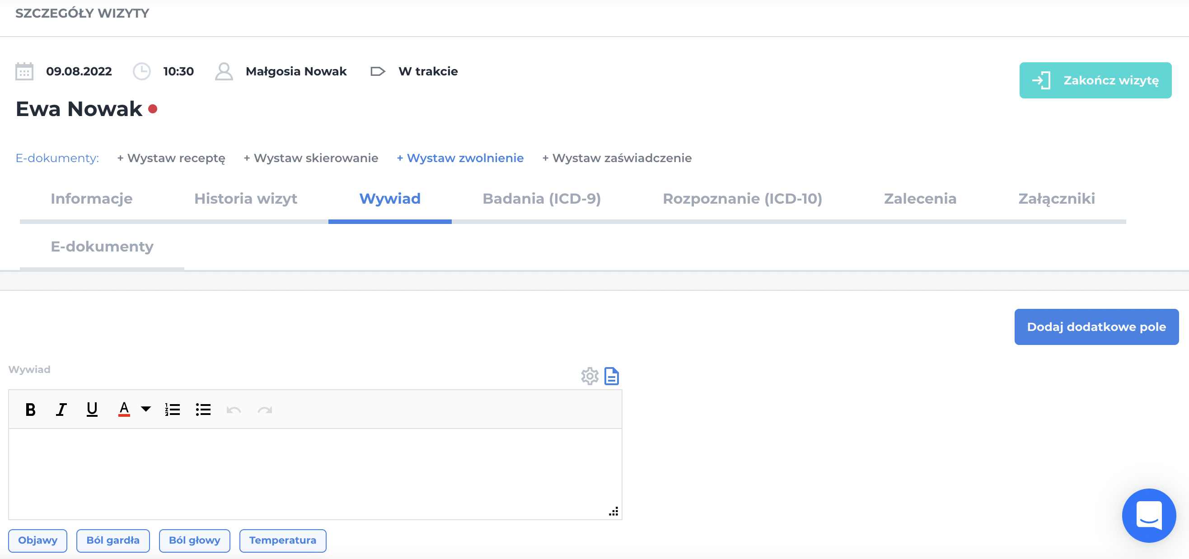Switch to the Informacje tab
The width and height of the screenshot is (1189, 559).
pyautogui.click(x=91, y=199)
